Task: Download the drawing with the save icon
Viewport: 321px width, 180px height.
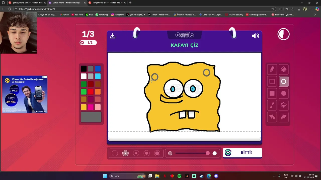Action: [x=113, y=36]
